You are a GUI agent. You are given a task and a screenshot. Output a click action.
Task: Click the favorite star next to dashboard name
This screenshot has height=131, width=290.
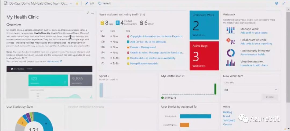[77, 3]
